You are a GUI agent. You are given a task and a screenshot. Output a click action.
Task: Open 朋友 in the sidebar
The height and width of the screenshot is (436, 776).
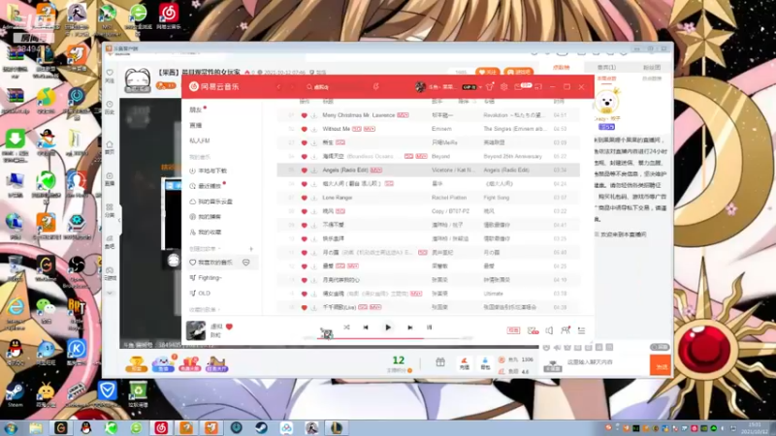196,109
